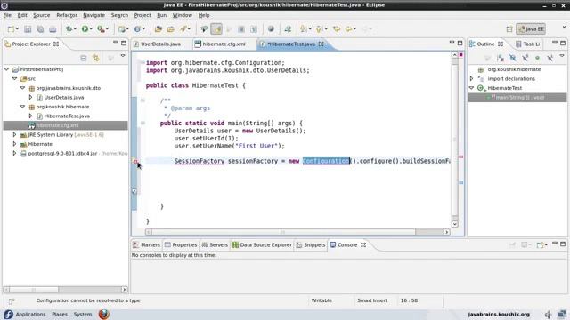Expand the Hibernate library node
This screenshot has height=320, width=570.
pyautogui.click(x=14, y=144)
